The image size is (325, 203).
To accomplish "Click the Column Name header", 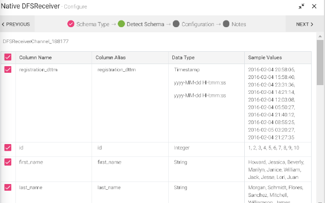I will (x=35, y=57).
